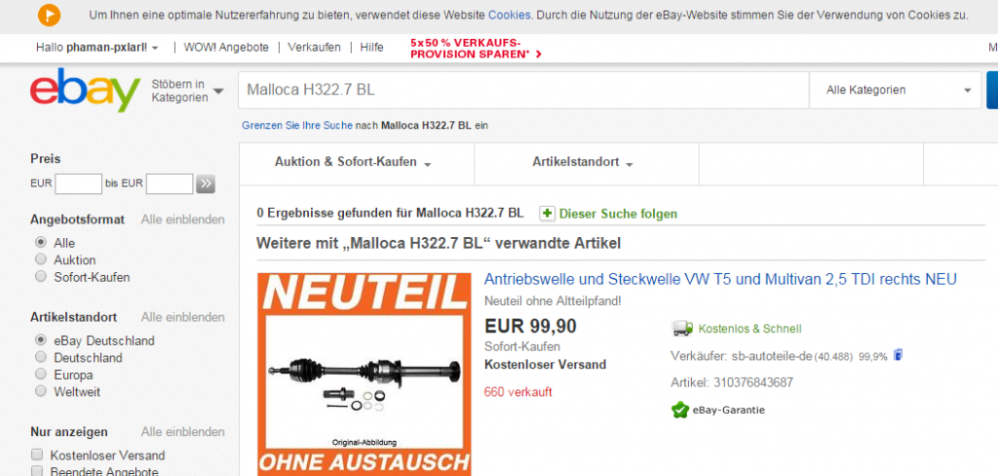Open the Antriebswelle und Steckwelle listing link
Screen dimensions: 998x476
coord(720,279)
